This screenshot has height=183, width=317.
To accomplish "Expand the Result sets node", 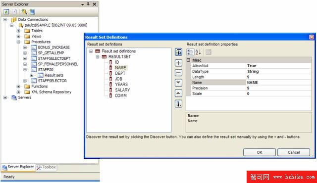I will click(x=32, y=75).
